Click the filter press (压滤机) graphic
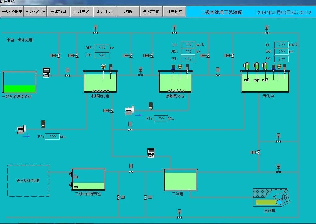The image size is (316, 224). coord(271,198)
